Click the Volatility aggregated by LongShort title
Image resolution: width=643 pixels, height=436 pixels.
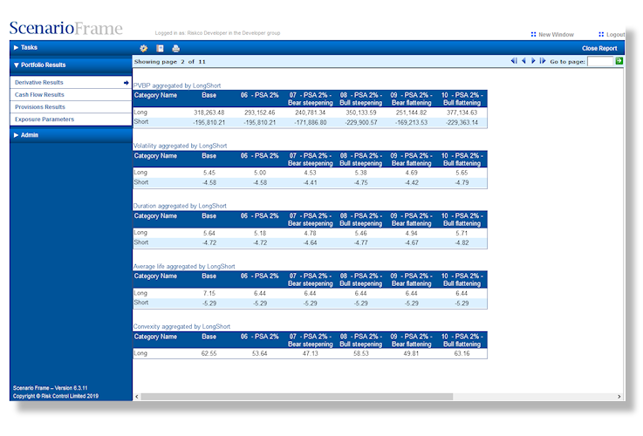[x=180, y=146]
